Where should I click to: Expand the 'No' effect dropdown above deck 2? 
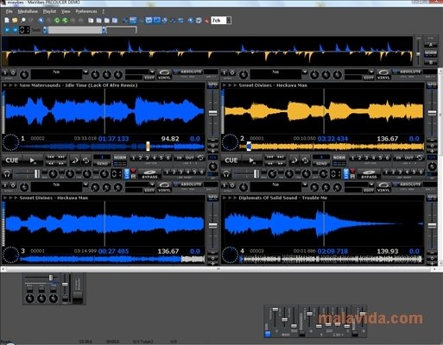[x=305, y=72]
